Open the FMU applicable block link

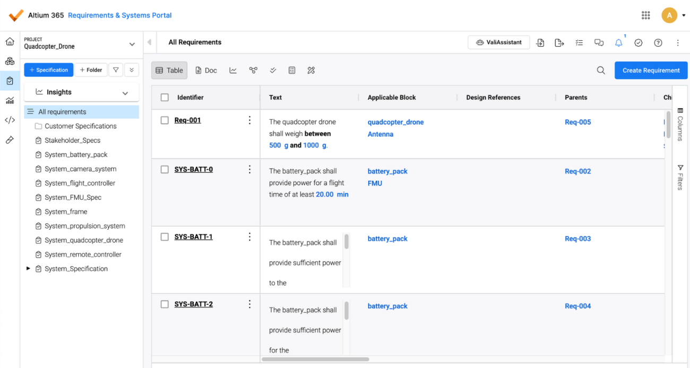click(375, 183)
